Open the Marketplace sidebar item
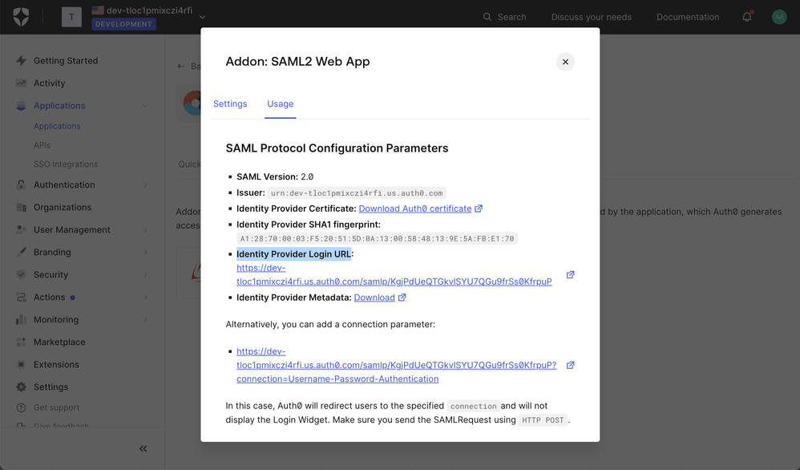Viewport: 800px width, 470px height. [x=59, y=342]
